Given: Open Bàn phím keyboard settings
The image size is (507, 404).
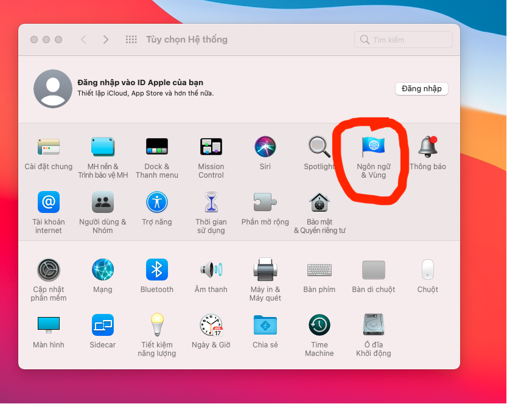Looking at the screenshot, I should 319,270.
